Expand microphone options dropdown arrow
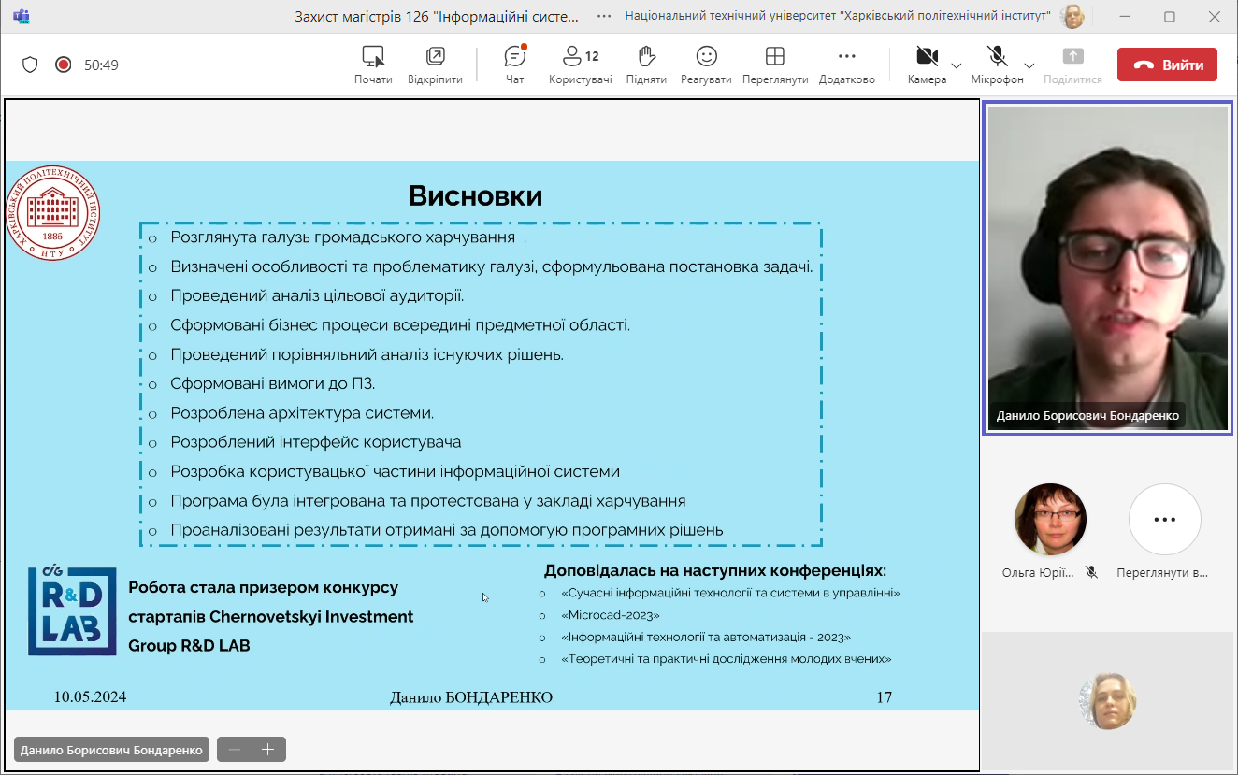1238x775 pixels. [x=1029, y=65]
